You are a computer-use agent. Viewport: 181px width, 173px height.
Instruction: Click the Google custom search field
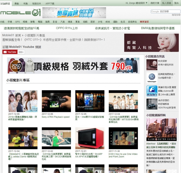(x=165, y=11)
